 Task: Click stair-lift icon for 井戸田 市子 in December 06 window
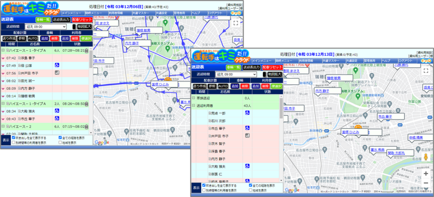point(57,73)
